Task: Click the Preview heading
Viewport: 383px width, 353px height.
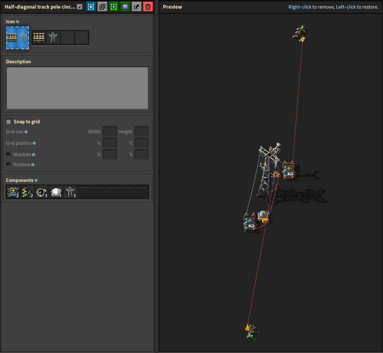Action: (x=173, y=7)
